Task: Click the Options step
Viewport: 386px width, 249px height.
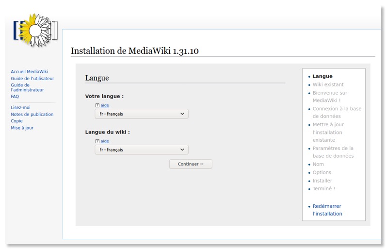Action: click(x=322, y=172)
